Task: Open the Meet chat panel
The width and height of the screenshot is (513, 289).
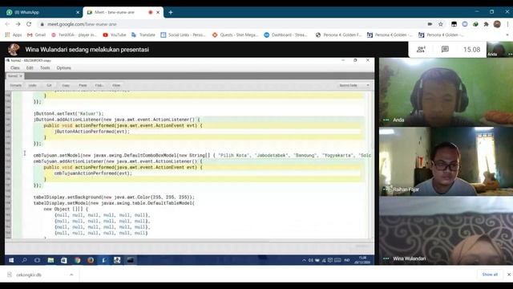Action: 445,50
